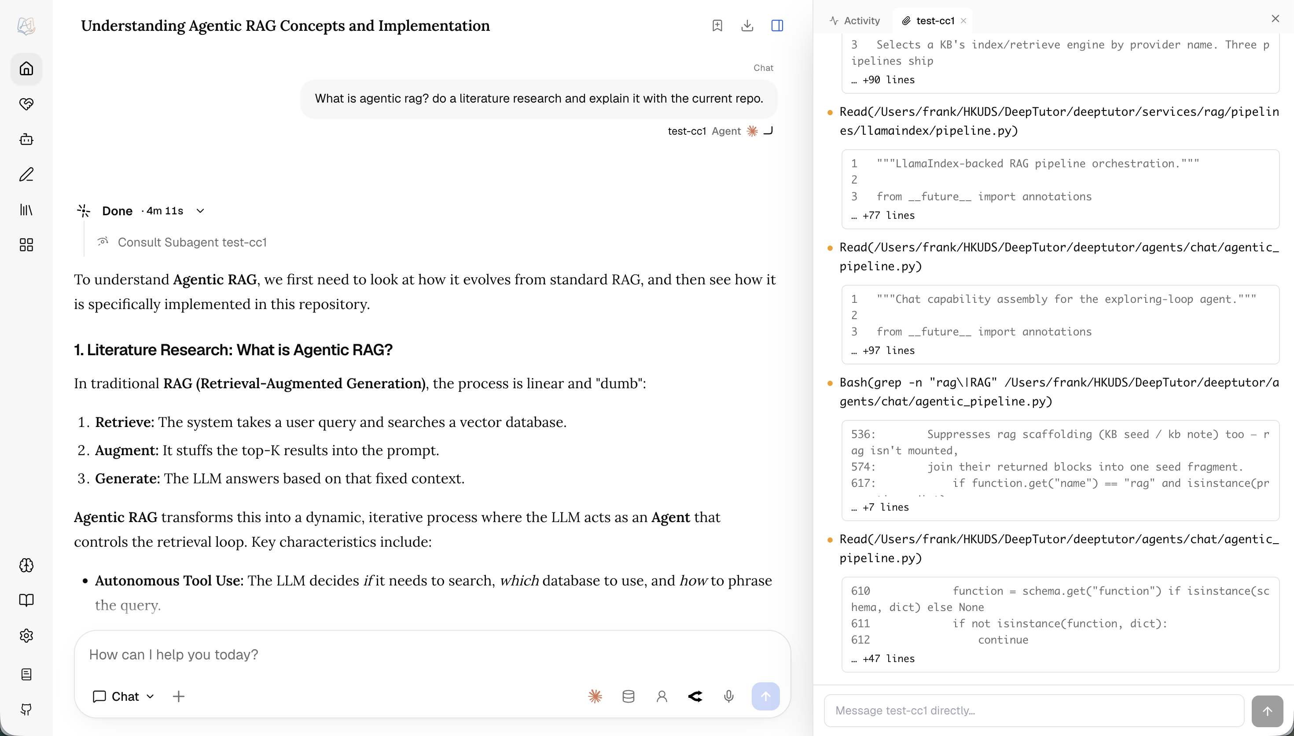Viewport: 1294px width, 736px height.
Task: Open knowledge base database icon
Action: click(x=629, y=696)
